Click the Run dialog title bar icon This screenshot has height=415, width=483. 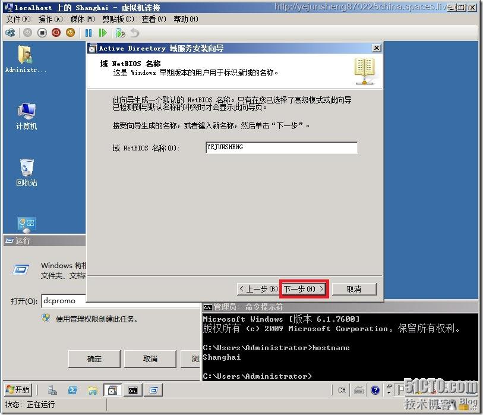coord(9,241)
